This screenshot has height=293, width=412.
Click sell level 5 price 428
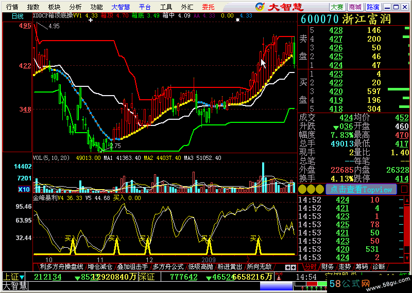point(336,30)
